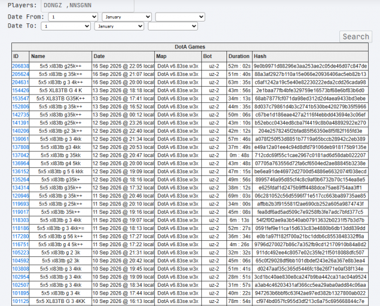Open the Date From month dropdown
The height and width of the screenshot is (306, 380).
click(127, 17)
